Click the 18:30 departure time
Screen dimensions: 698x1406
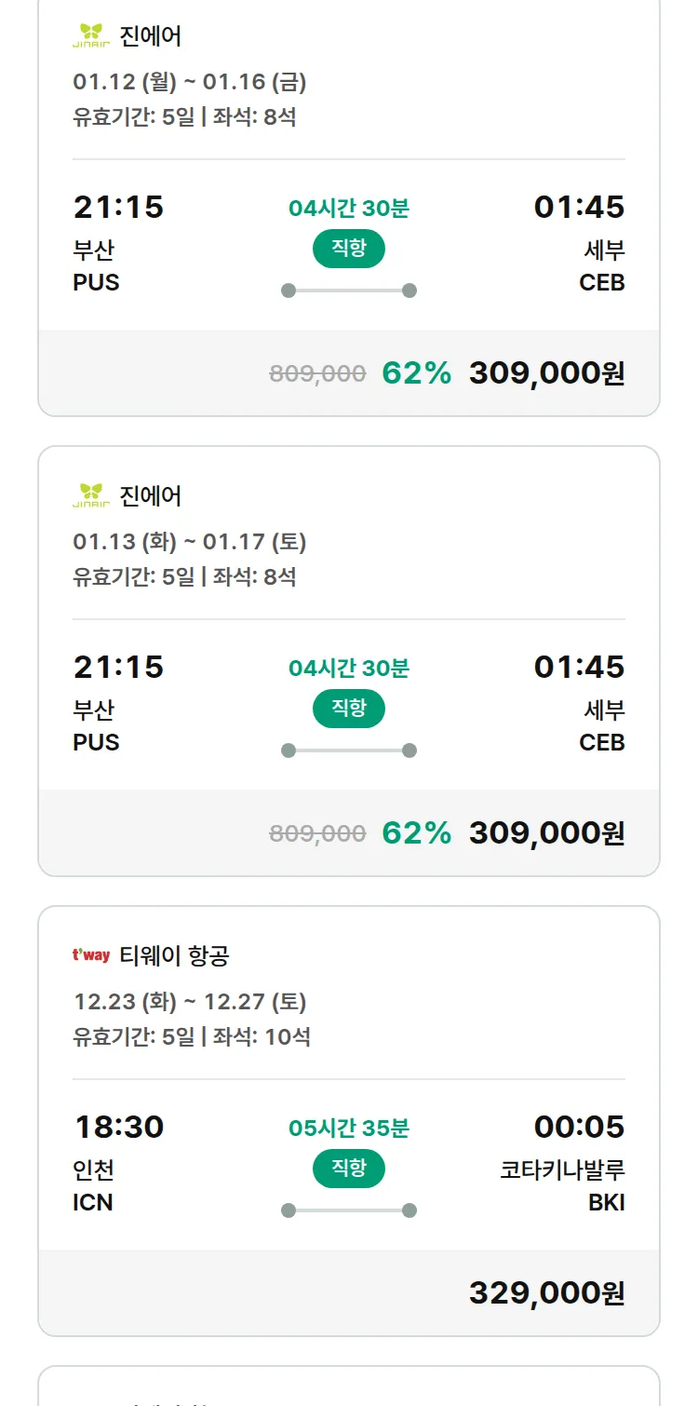(119, 1128)
